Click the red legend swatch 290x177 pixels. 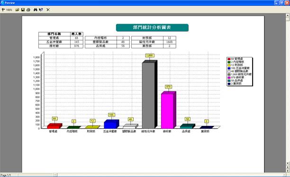[x=229, y=59]
